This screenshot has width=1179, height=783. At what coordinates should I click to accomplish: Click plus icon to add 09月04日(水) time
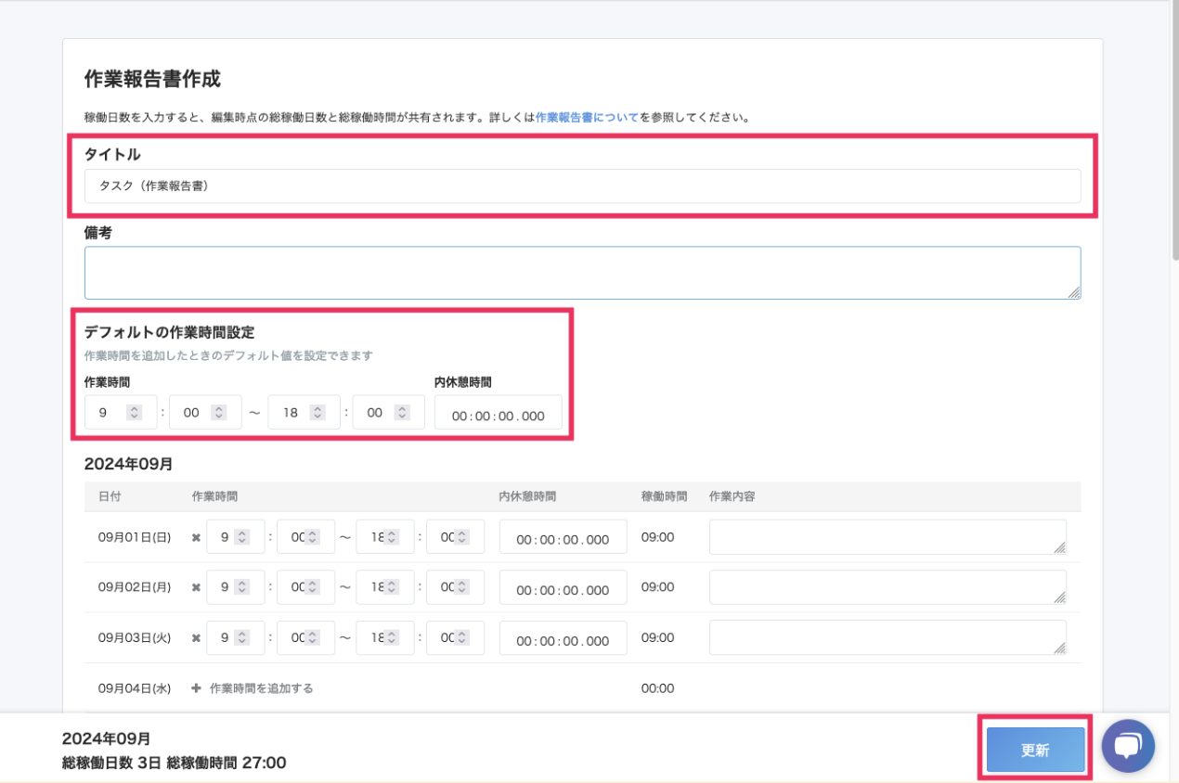(196, 688)
